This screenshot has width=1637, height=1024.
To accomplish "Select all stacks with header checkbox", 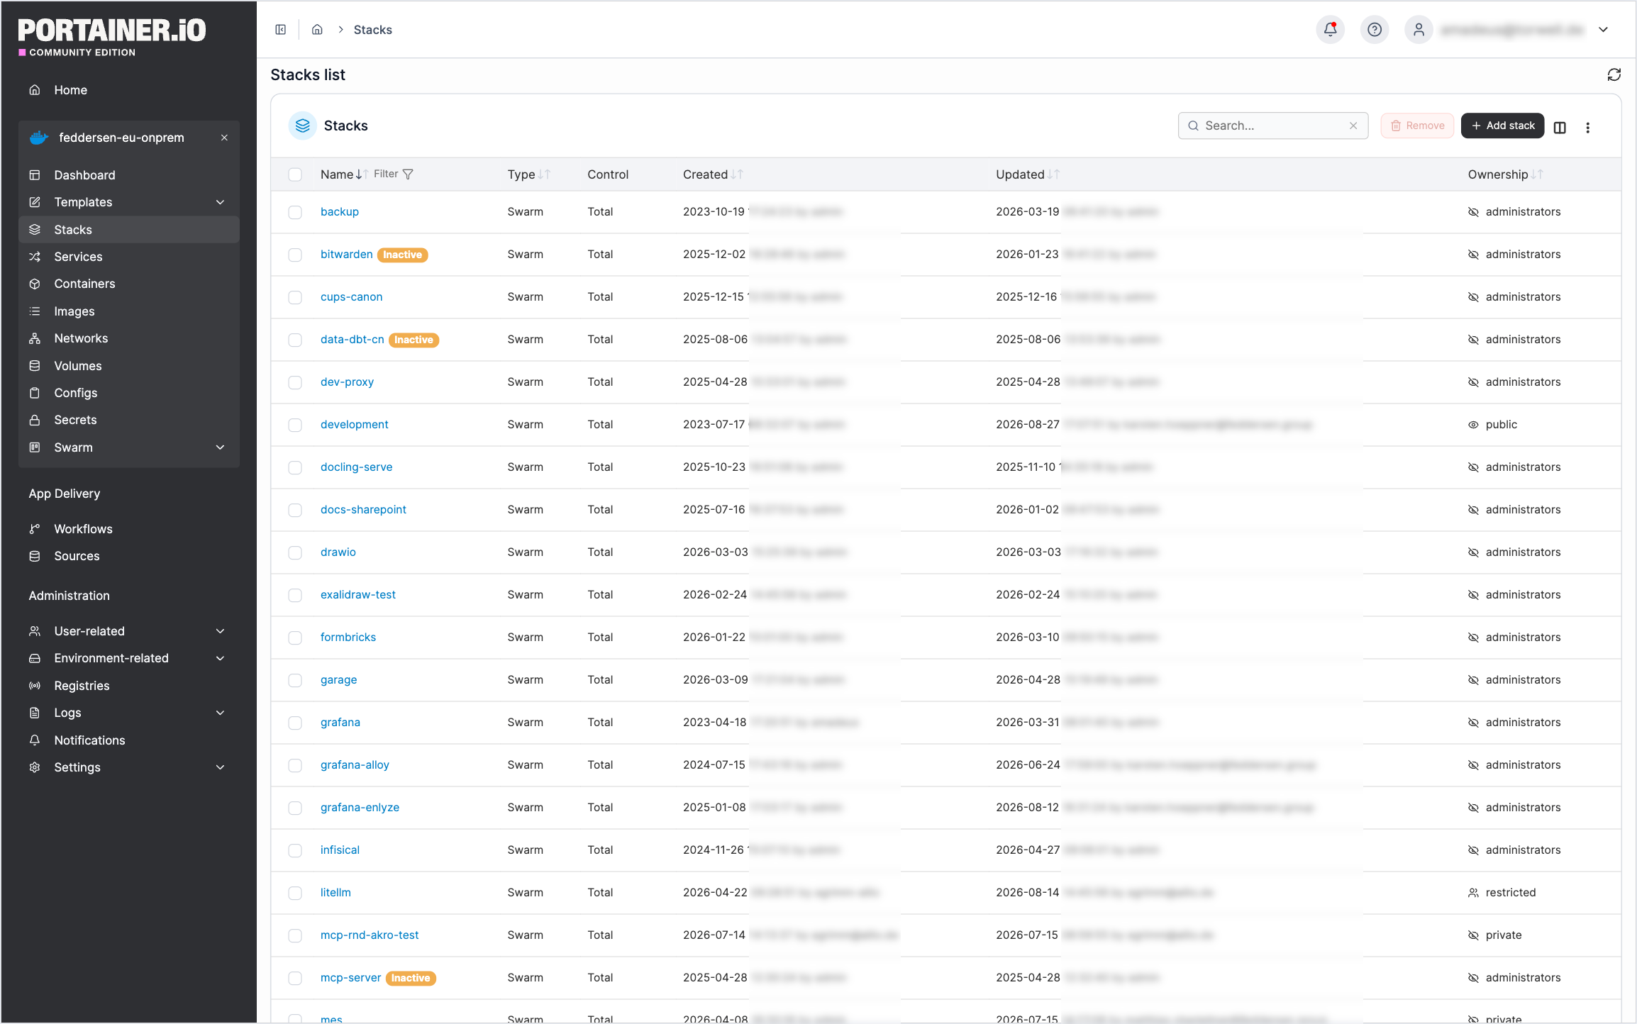I will pyautogui.click(x=295, y=174).
